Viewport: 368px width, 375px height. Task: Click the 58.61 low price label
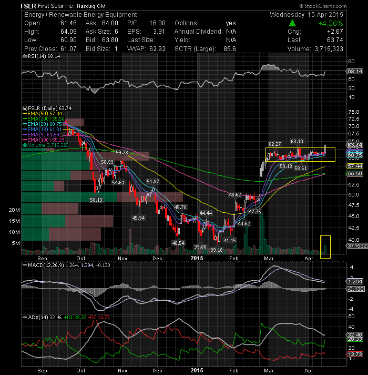[301, 169]
